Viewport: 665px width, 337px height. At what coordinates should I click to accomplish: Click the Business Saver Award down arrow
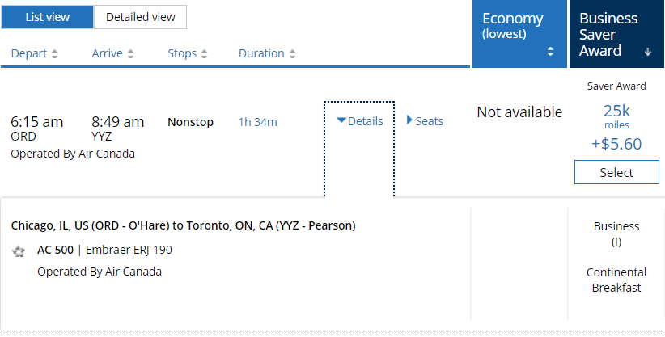(x=647, y=52)
